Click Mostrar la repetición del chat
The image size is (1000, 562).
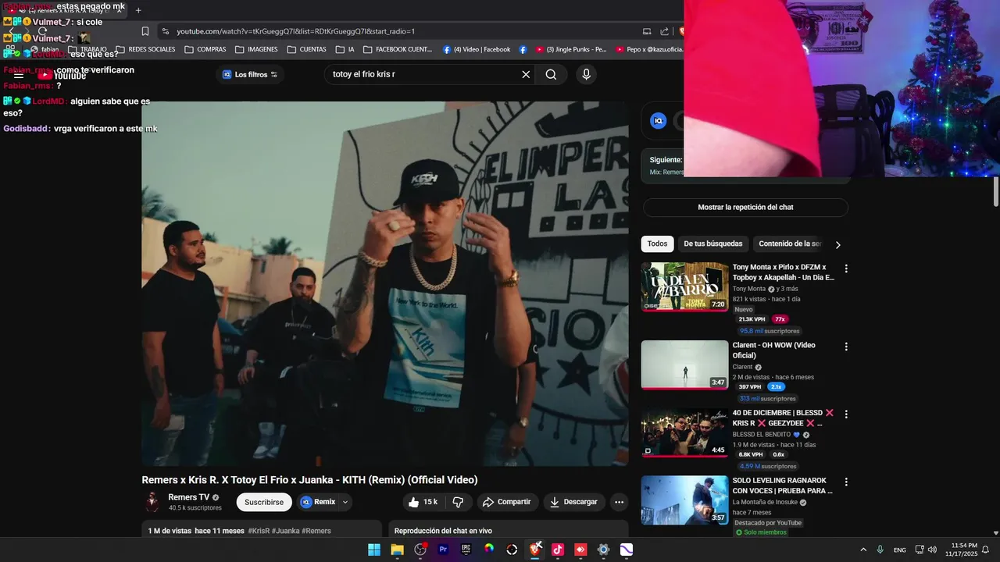pos(745,207)
